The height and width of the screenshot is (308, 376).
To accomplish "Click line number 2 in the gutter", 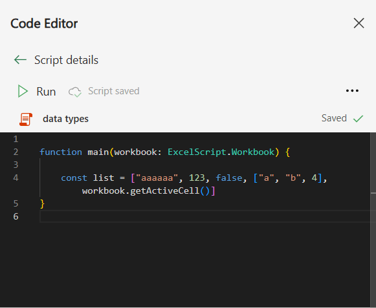I will click(x=16, y=152).
